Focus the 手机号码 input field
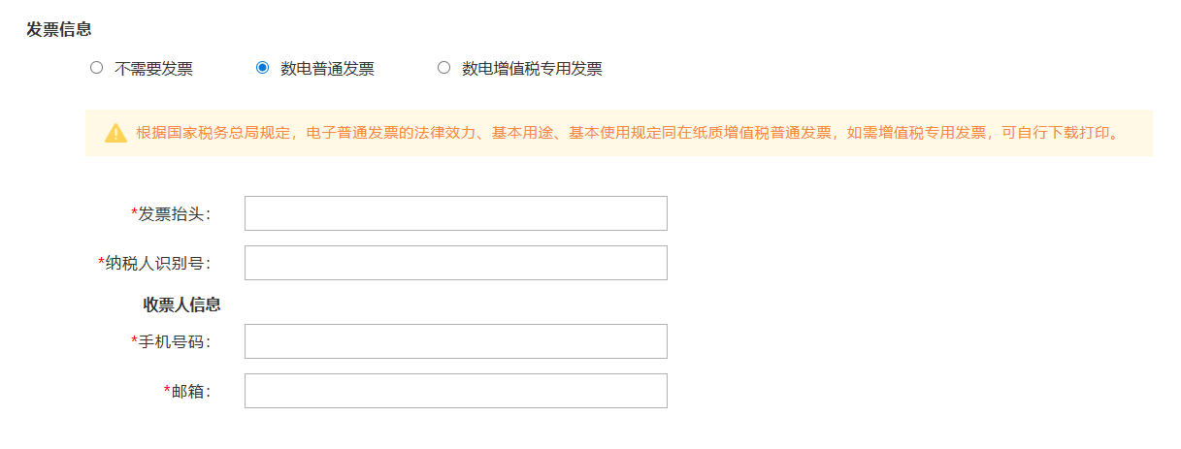Screen dimensions: 1181x449 pos(456,341)
